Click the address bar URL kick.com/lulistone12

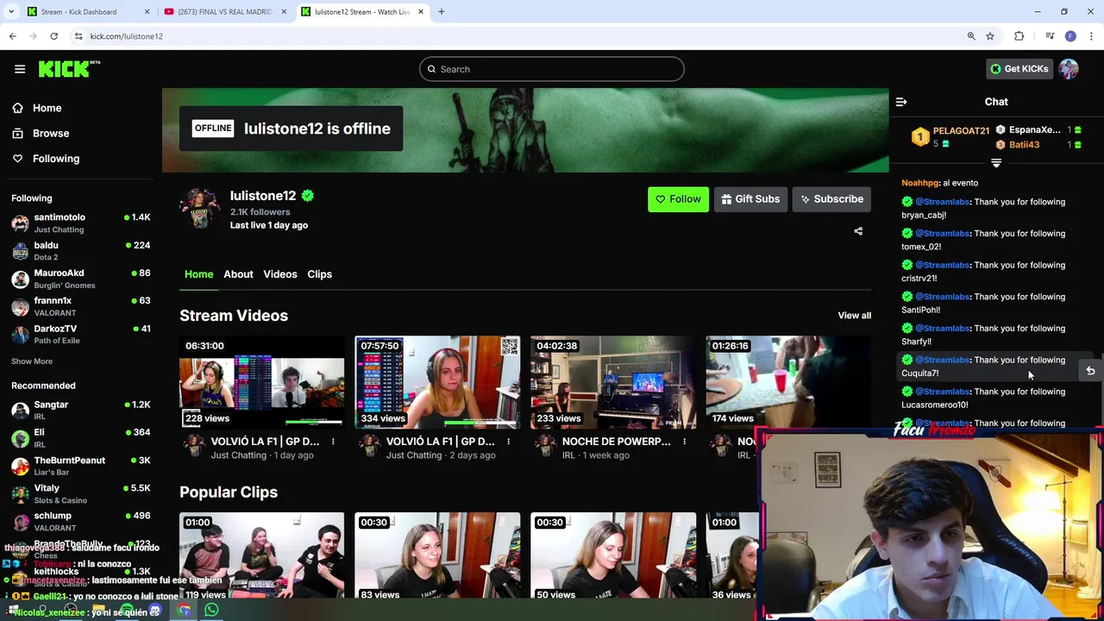[126, 36]
